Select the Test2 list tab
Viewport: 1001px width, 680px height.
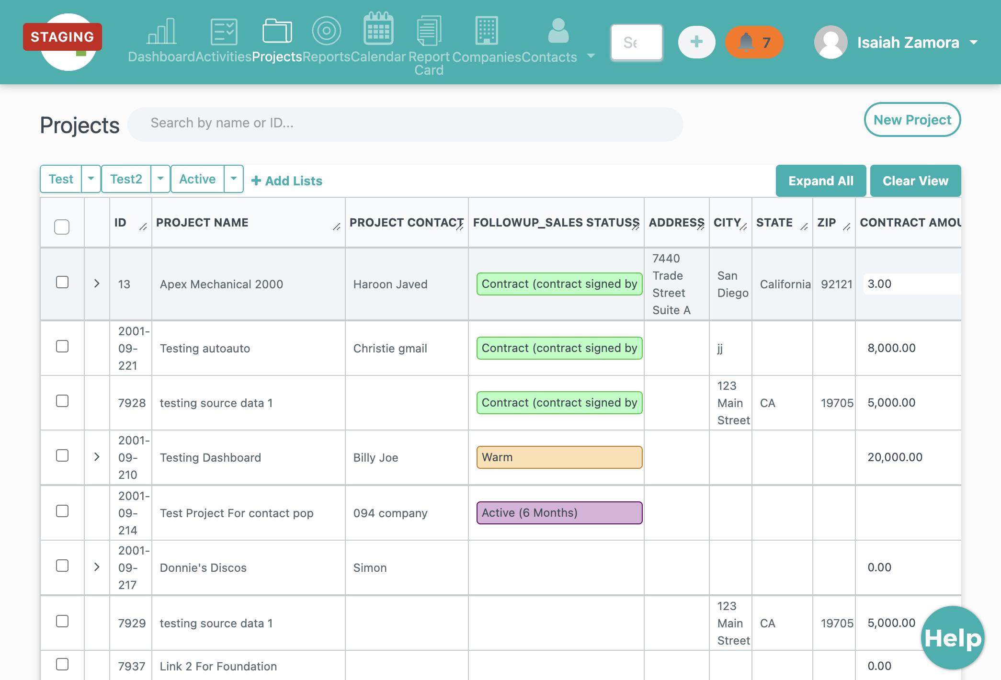[x=126, y=179]
